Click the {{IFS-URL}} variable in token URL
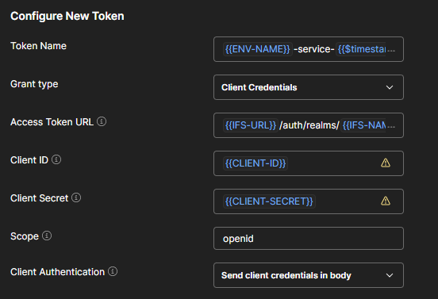 click(x=251, y=125)
